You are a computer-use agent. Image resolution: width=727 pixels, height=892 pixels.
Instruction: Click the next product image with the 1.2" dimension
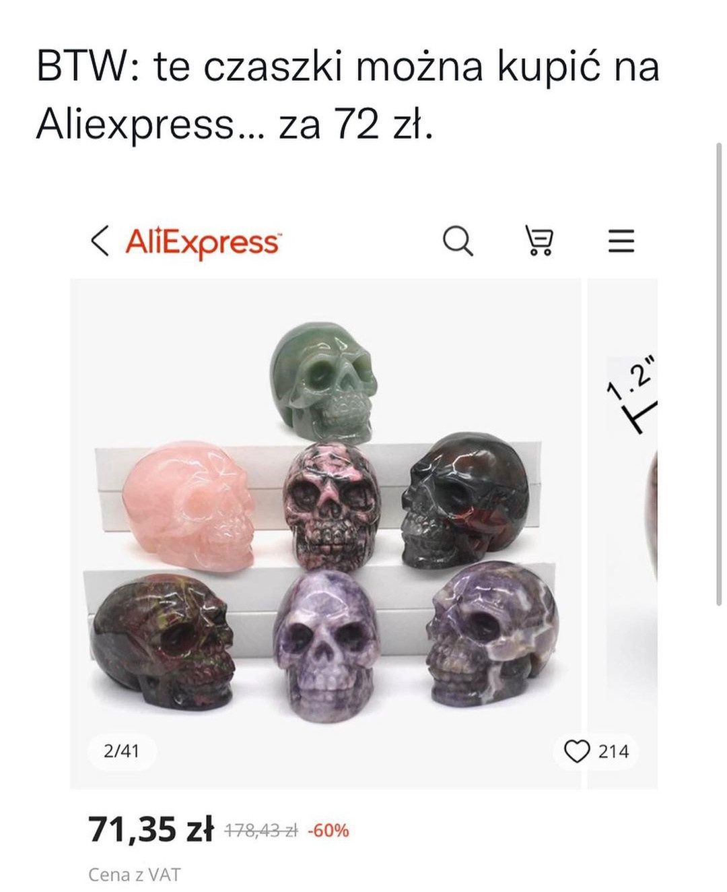pos(623,534)
